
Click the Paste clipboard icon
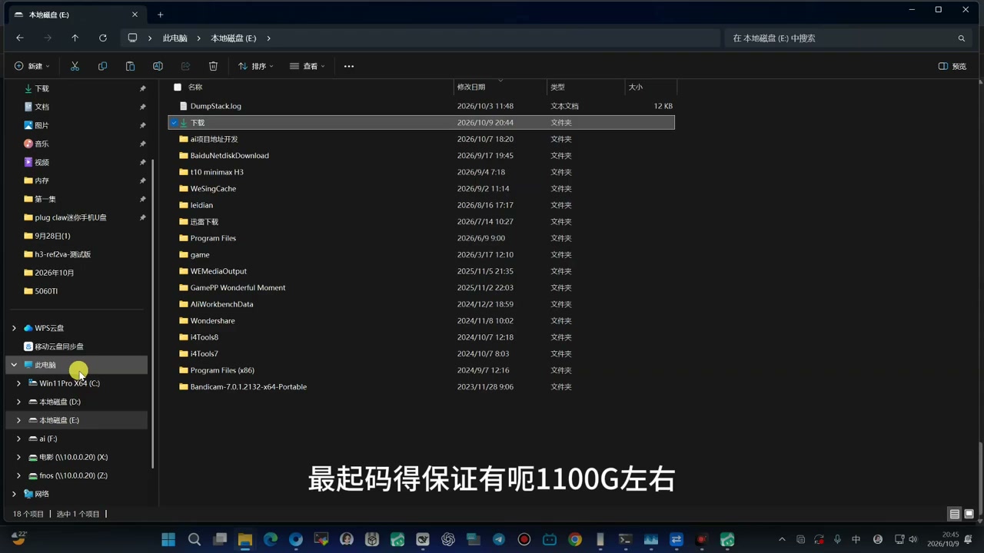(130, 66)
